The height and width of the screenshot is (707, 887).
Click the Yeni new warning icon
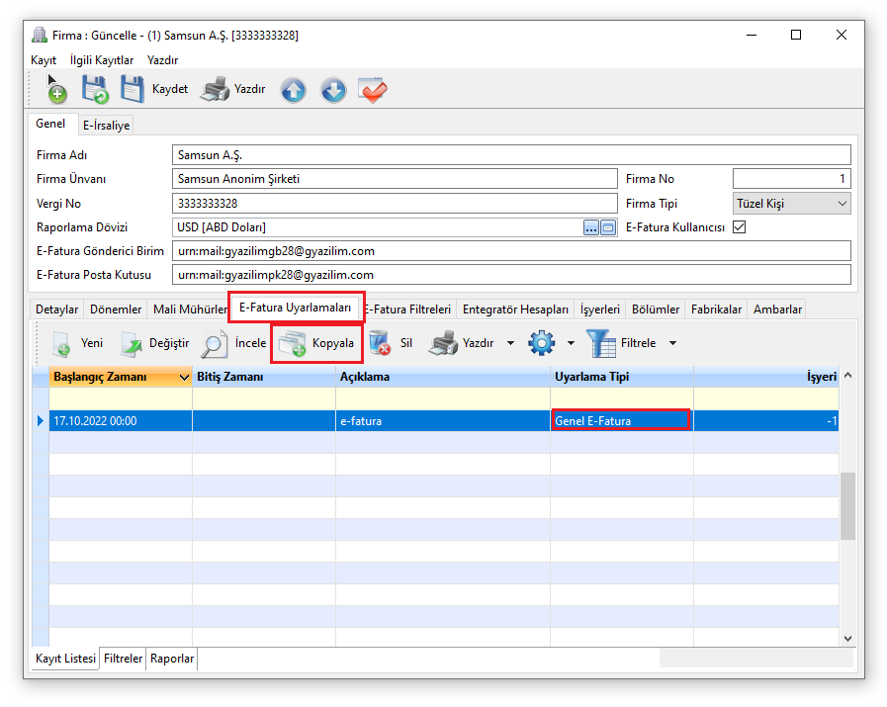61,343
